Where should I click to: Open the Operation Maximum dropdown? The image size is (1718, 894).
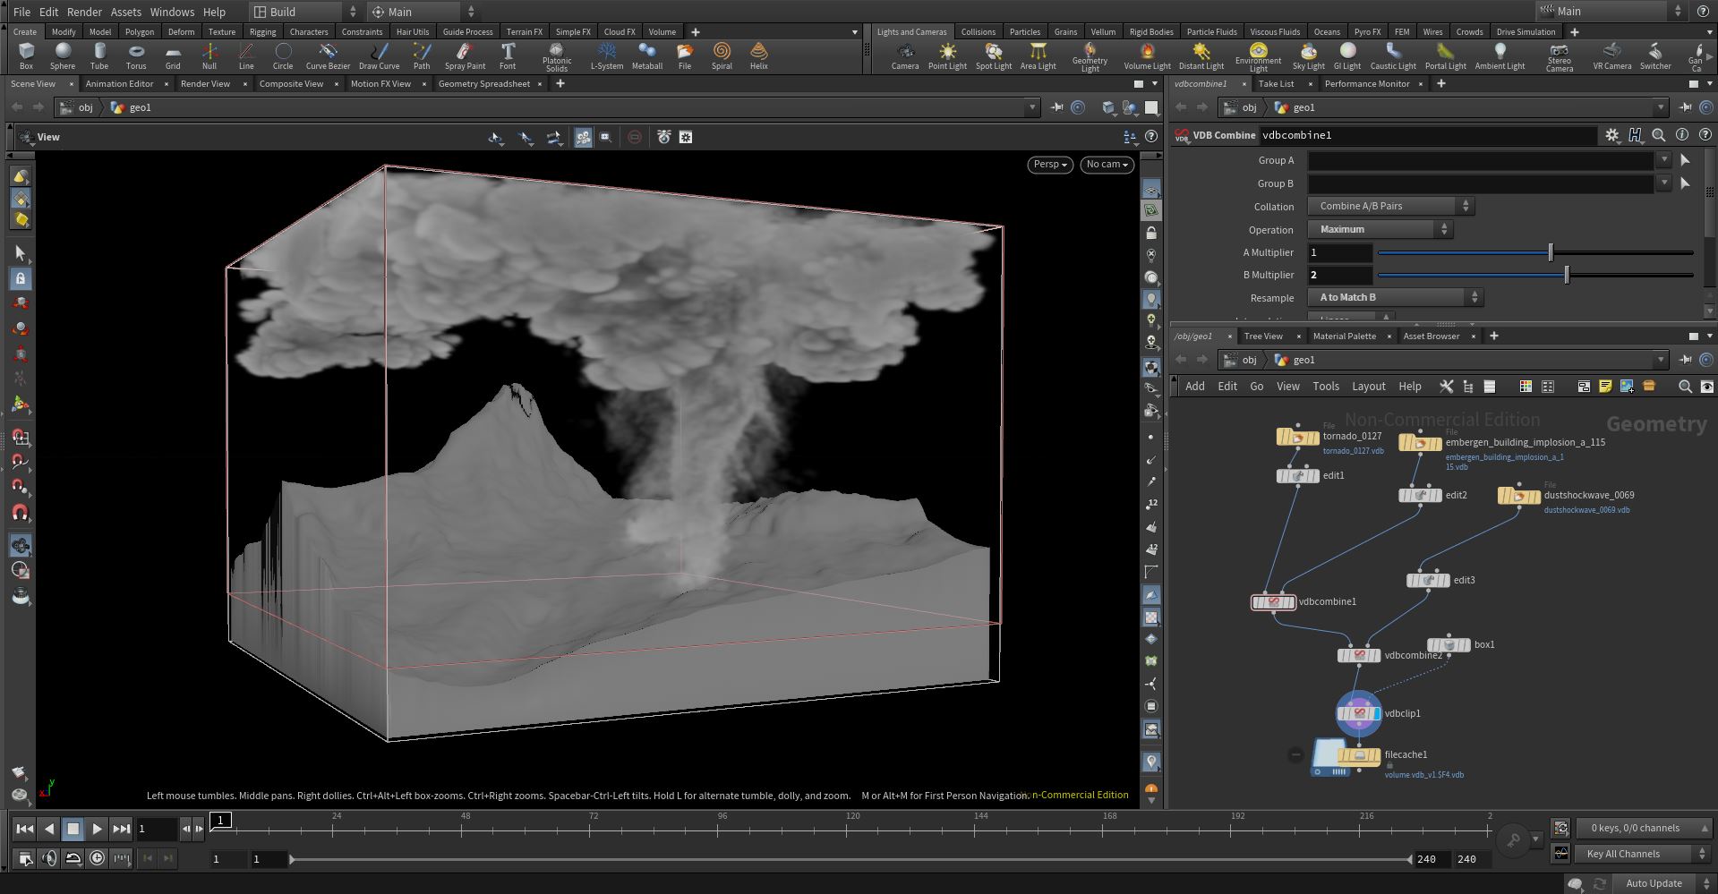1380,229
